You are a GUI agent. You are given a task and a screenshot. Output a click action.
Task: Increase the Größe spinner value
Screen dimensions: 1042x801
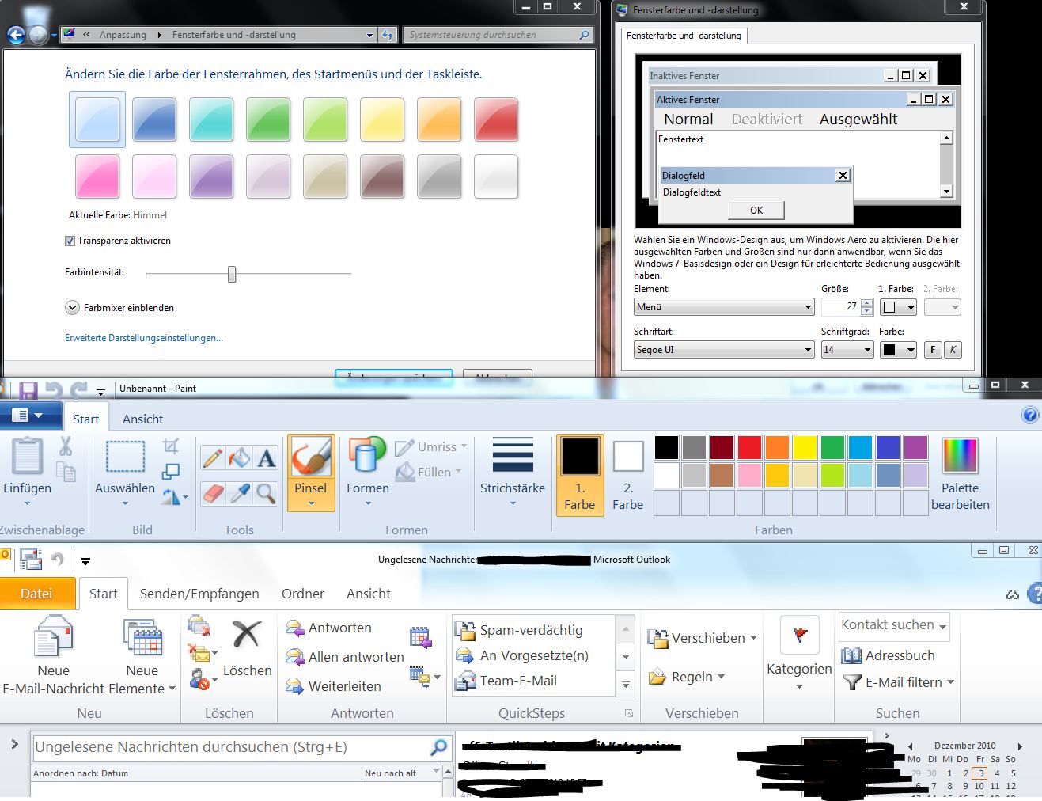[x=867, y=303]
